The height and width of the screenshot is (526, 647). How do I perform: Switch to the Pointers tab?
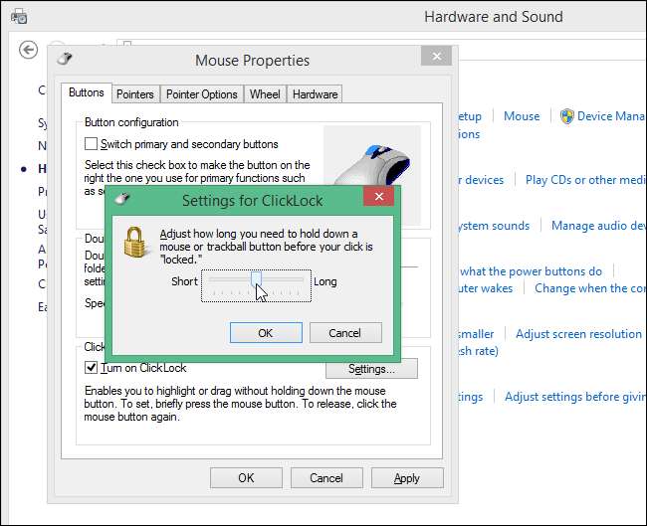point(134,94)
